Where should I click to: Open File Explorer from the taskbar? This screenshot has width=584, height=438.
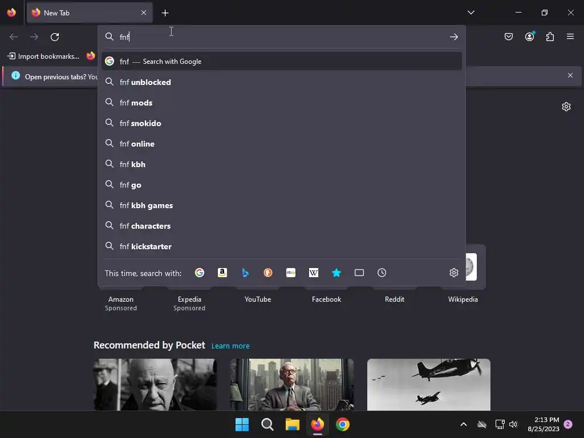(293, 424)
